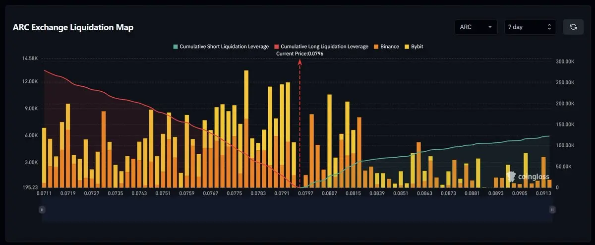The height and width of the screenshot is (245, 595).
Task: Click the orange Binance legend swatch
Action: coord(376,47)
